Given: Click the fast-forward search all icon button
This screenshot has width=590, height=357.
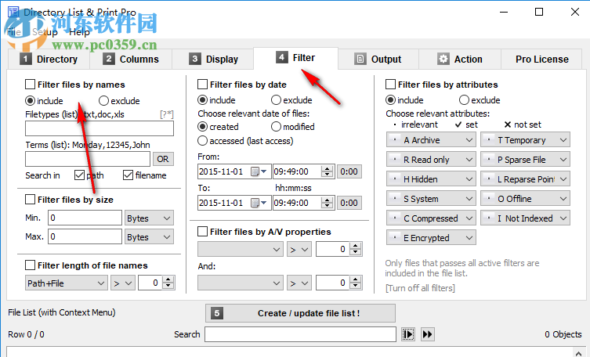Looking at the screenshot, I should [428, 334].
